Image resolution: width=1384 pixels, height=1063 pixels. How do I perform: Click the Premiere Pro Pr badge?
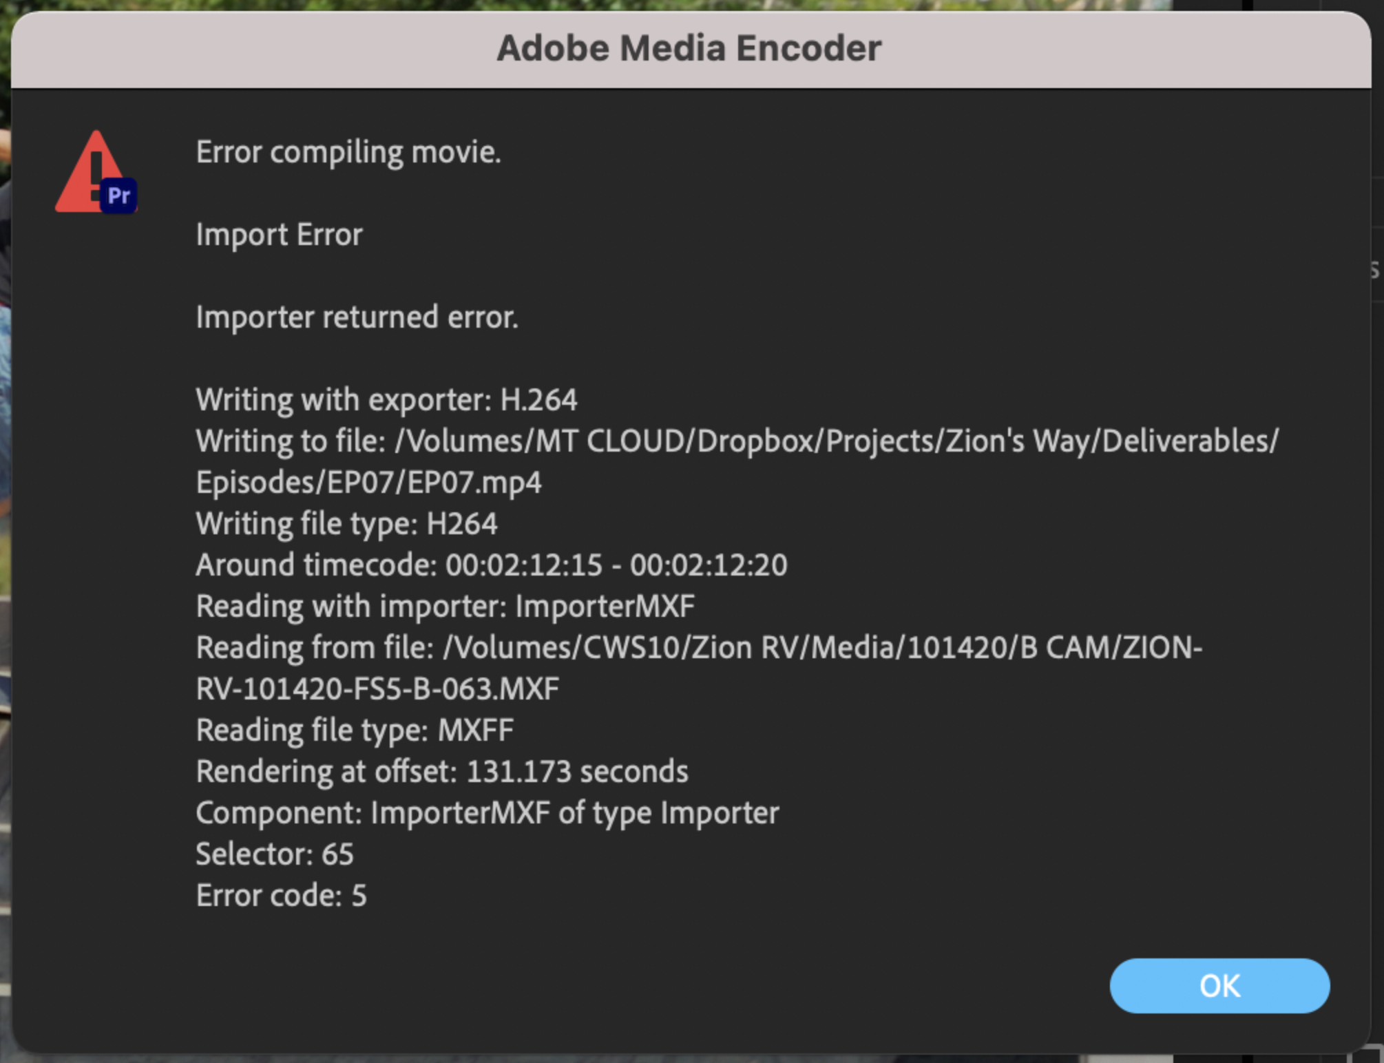(119, 196)
